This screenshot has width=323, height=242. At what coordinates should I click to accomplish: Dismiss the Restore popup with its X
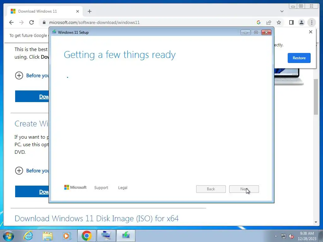tap(311, 32)
